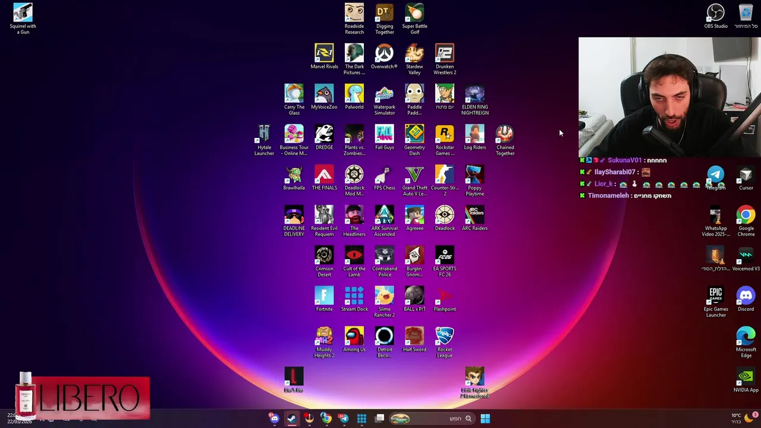The width and height of the screenshot is (761, 428).
Task: Open Chrome from the taskbar
Action: (x=326, y=418)
